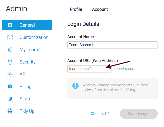164x127 pixels.
Task: Click into the Account URL input field
Action: tap(89, 69)
